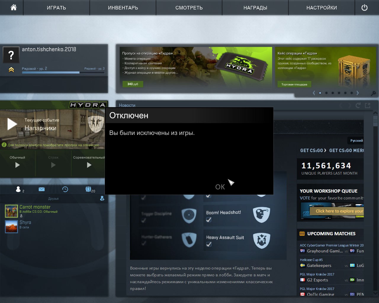This screenshot has width=379, height=303.
Task: Click the question mark profile avatar
Action: pyautogui.click(x=11, y=55)
